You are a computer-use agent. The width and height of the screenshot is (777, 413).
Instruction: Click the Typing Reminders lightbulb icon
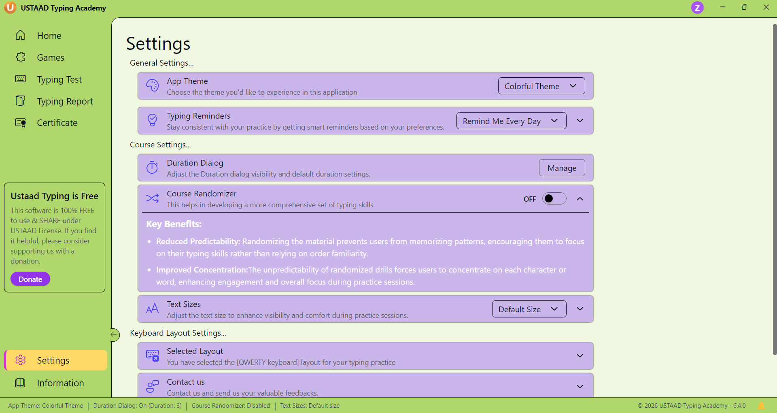click(152, 121)
